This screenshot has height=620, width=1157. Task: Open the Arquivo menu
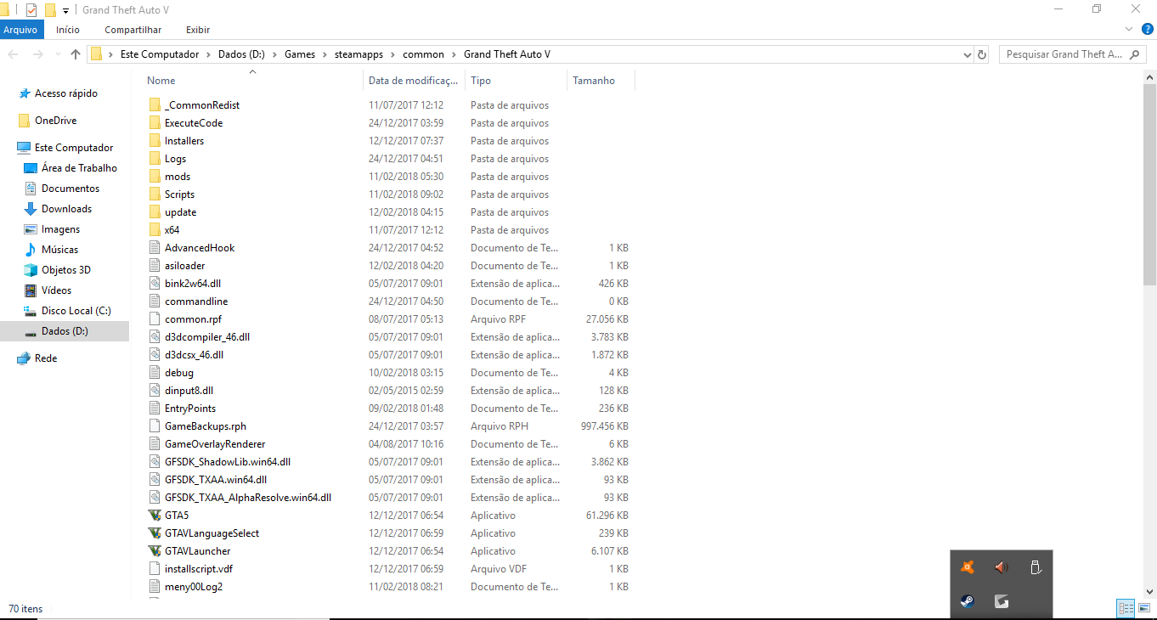point(20,30)
